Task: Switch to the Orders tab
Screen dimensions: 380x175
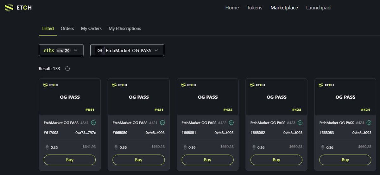Action: coord(67,28)
